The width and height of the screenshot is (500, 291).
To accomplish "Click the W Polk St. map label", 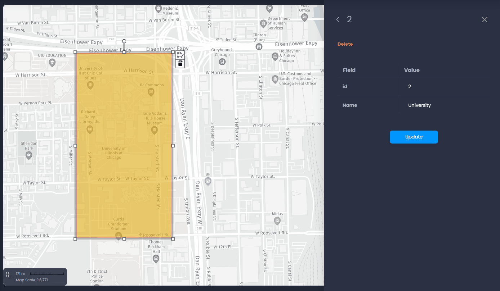I will click(x=262, y=125).
